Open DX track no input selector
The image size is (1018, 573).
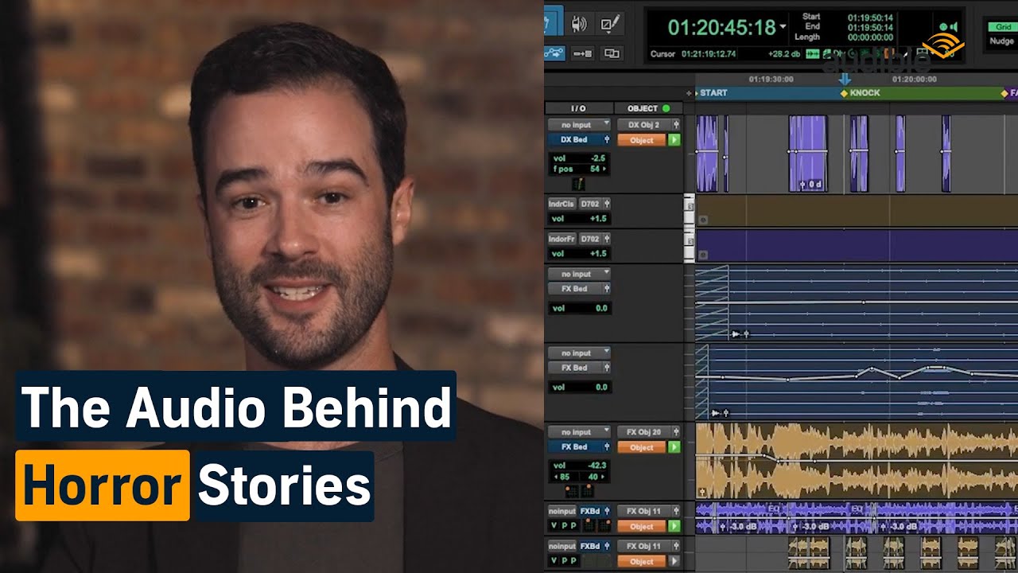point(579,125)
